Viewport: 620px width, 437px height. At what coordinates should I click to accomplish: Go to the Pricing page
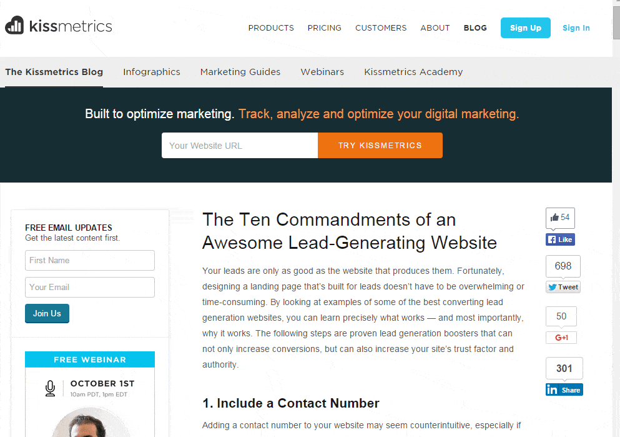point(324,28)
